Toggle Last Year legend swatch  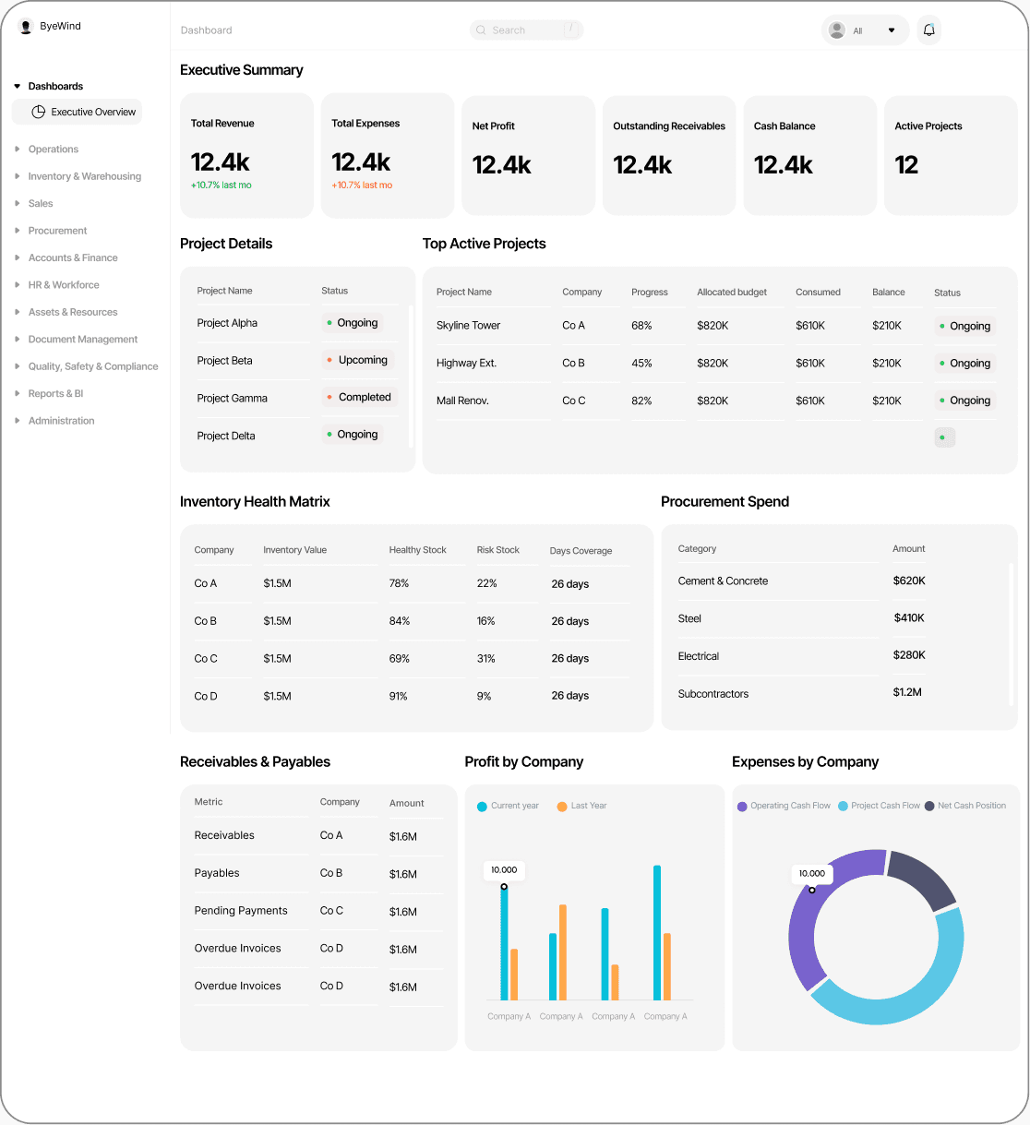tap(562, 807)
